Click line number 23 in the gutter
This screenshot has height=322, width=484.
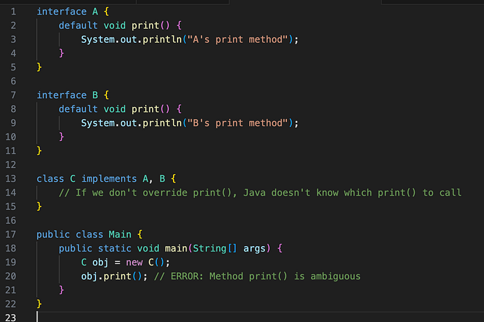[10, 317]
